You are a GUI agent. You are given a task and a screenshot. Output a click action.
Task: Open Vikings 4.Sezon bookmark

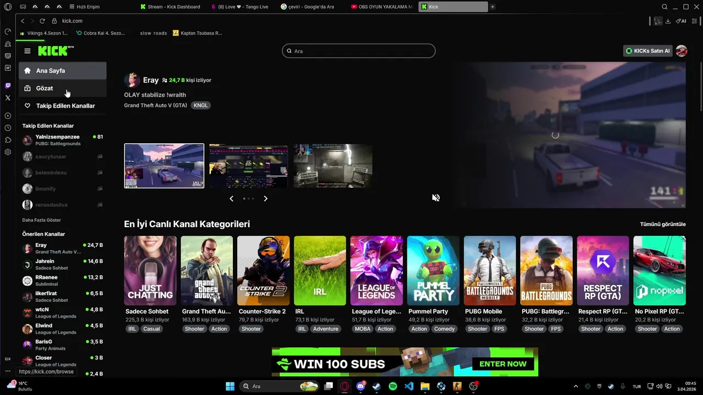coord(45,33)
